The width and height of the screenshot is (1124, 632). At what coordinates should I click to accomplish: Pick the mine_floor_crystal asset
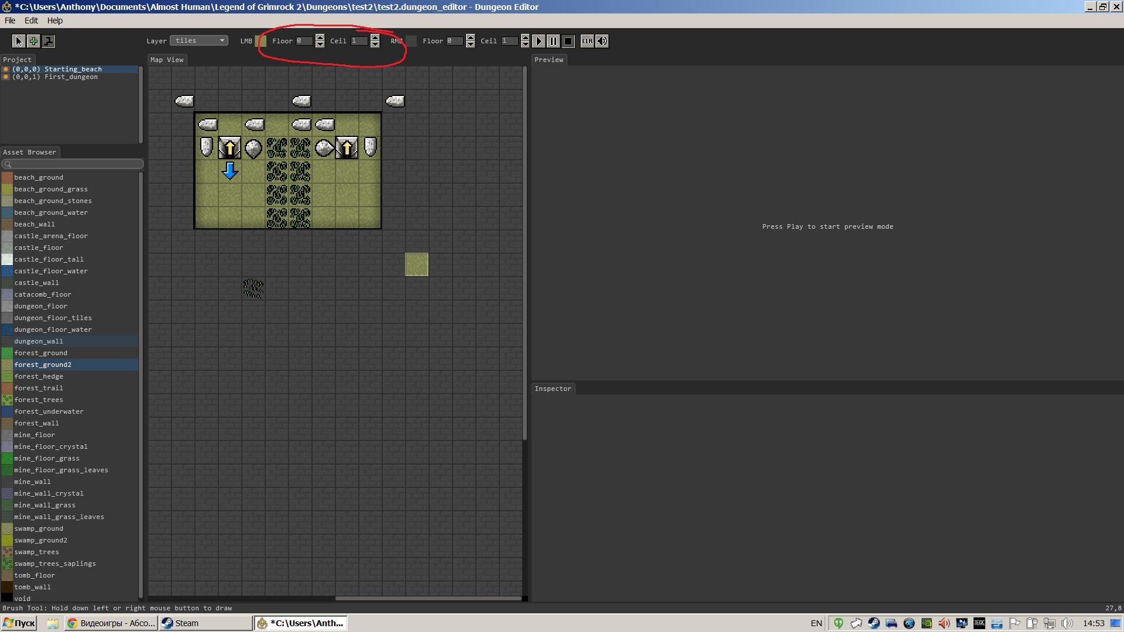69,446
